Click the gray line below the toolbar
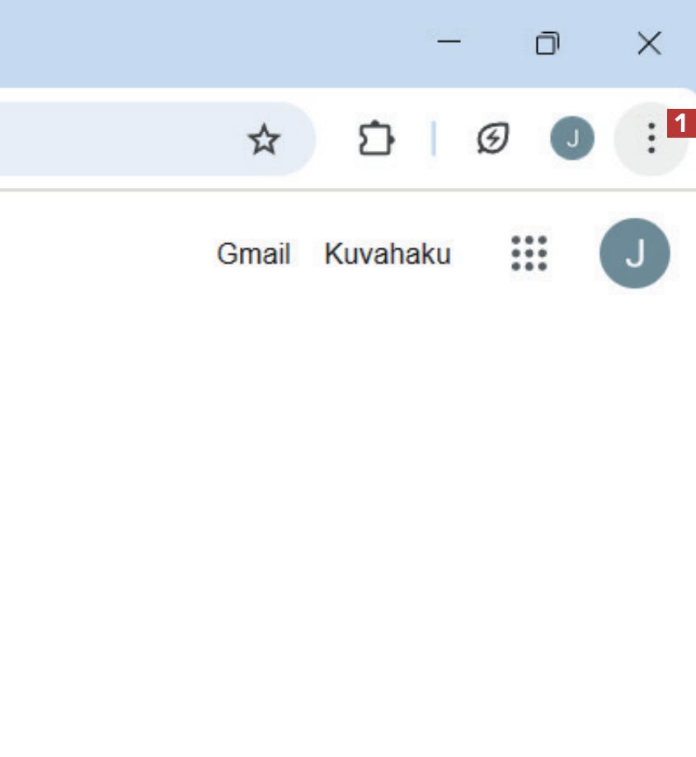The width and height of the screenshot is (696, 757). click(x=347, y=190)
